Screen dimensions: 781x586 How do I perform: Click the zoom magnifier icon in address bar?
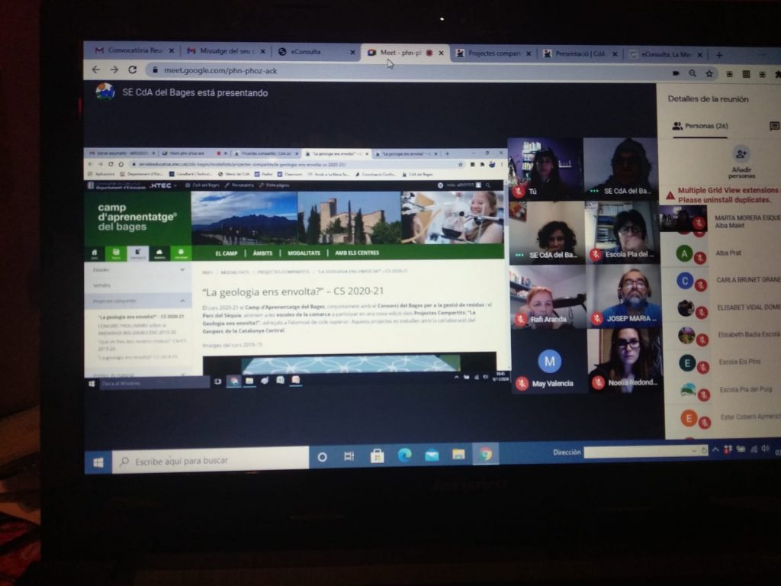[x=693, y=74]
